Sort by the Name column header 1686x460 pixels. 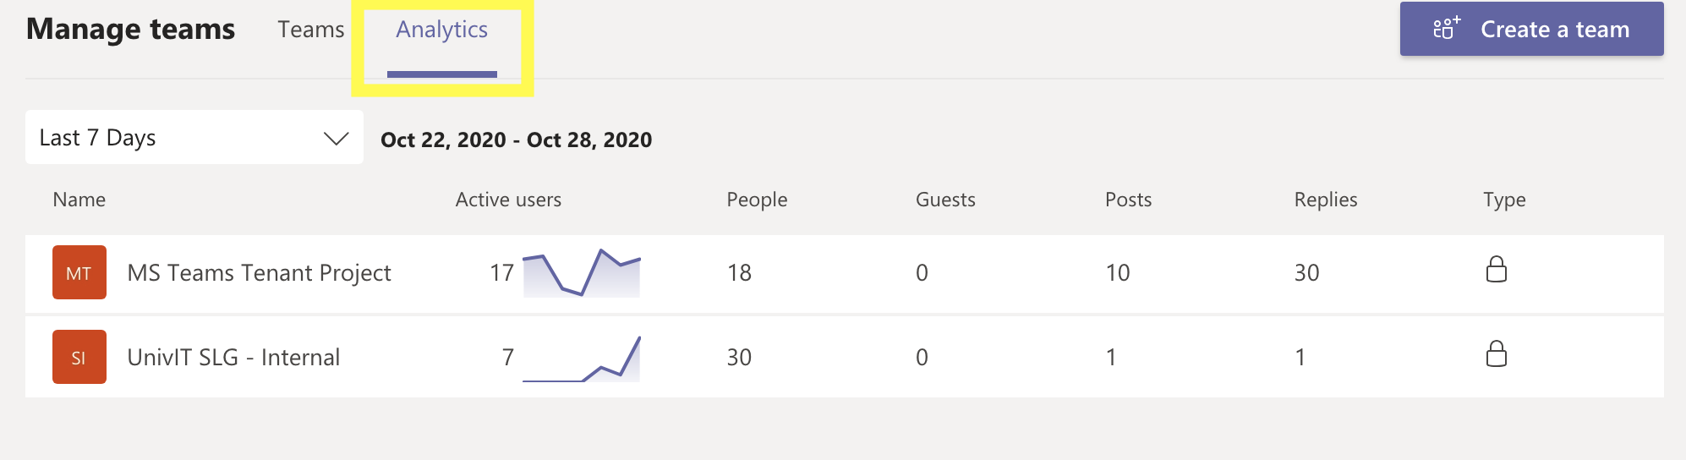(x=79, y=200)
